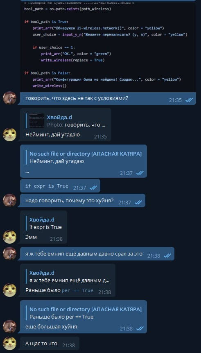
Task: Select the 'if expr is True' code message
Action: pos(60,186)
